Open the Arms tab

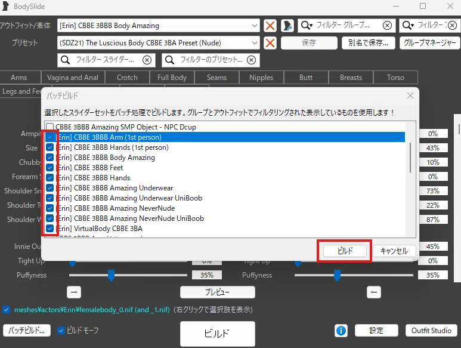[x=19, y=78]
